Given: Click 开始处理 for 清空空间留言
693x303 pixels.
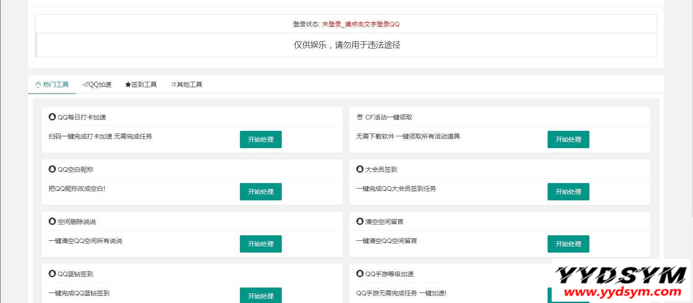Looking at the screenshot, I should pyautogui.click(x=568, y=244).
